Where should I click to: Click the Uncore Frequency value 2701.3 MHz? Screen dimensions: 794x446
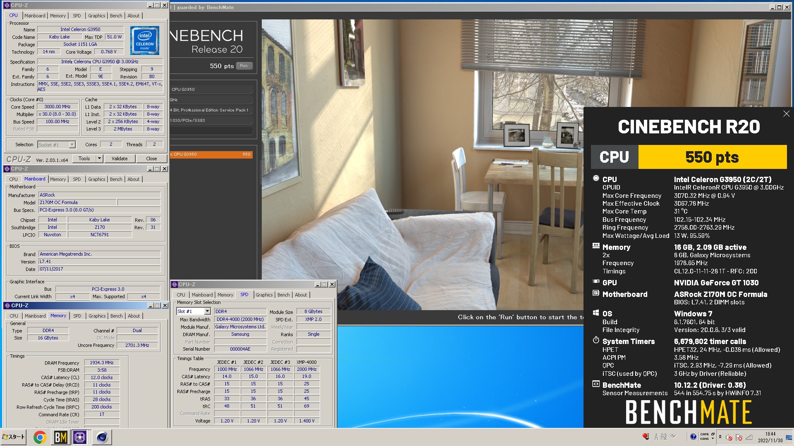(137, 345)
